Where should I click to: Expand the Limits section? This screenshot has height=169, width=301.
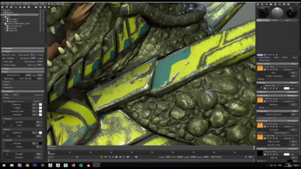[23, 69]
